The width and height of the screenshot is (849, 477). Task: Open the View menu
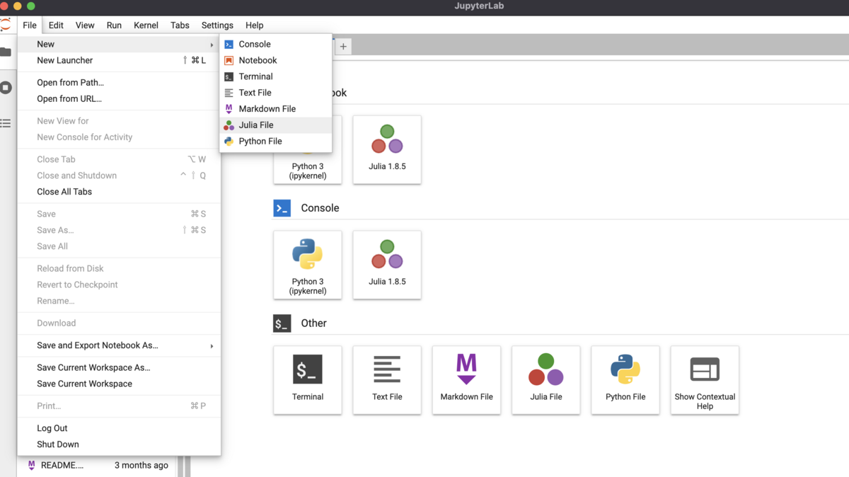[x=85, y=25]
